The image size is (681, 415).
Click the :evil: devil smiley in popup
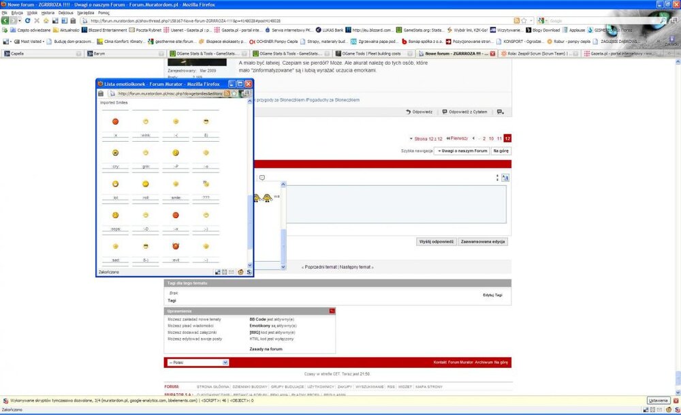pyautogui.click(x=176, y=245)
